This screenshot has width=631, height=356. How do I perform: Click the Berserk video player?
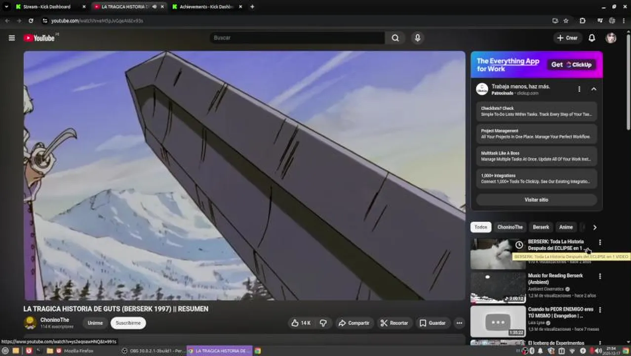pyautogui.click(x=244, y=176)
